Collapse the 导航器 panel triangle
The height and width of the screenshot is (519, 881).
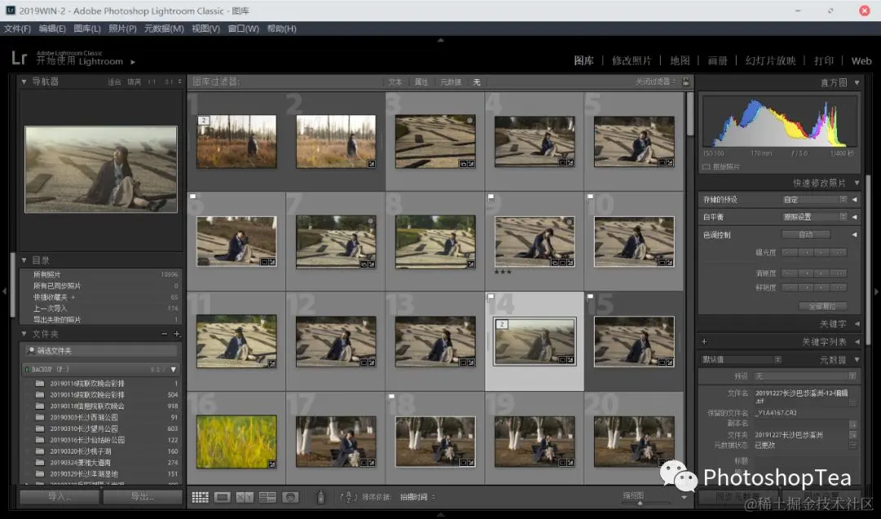click(24, 82)
